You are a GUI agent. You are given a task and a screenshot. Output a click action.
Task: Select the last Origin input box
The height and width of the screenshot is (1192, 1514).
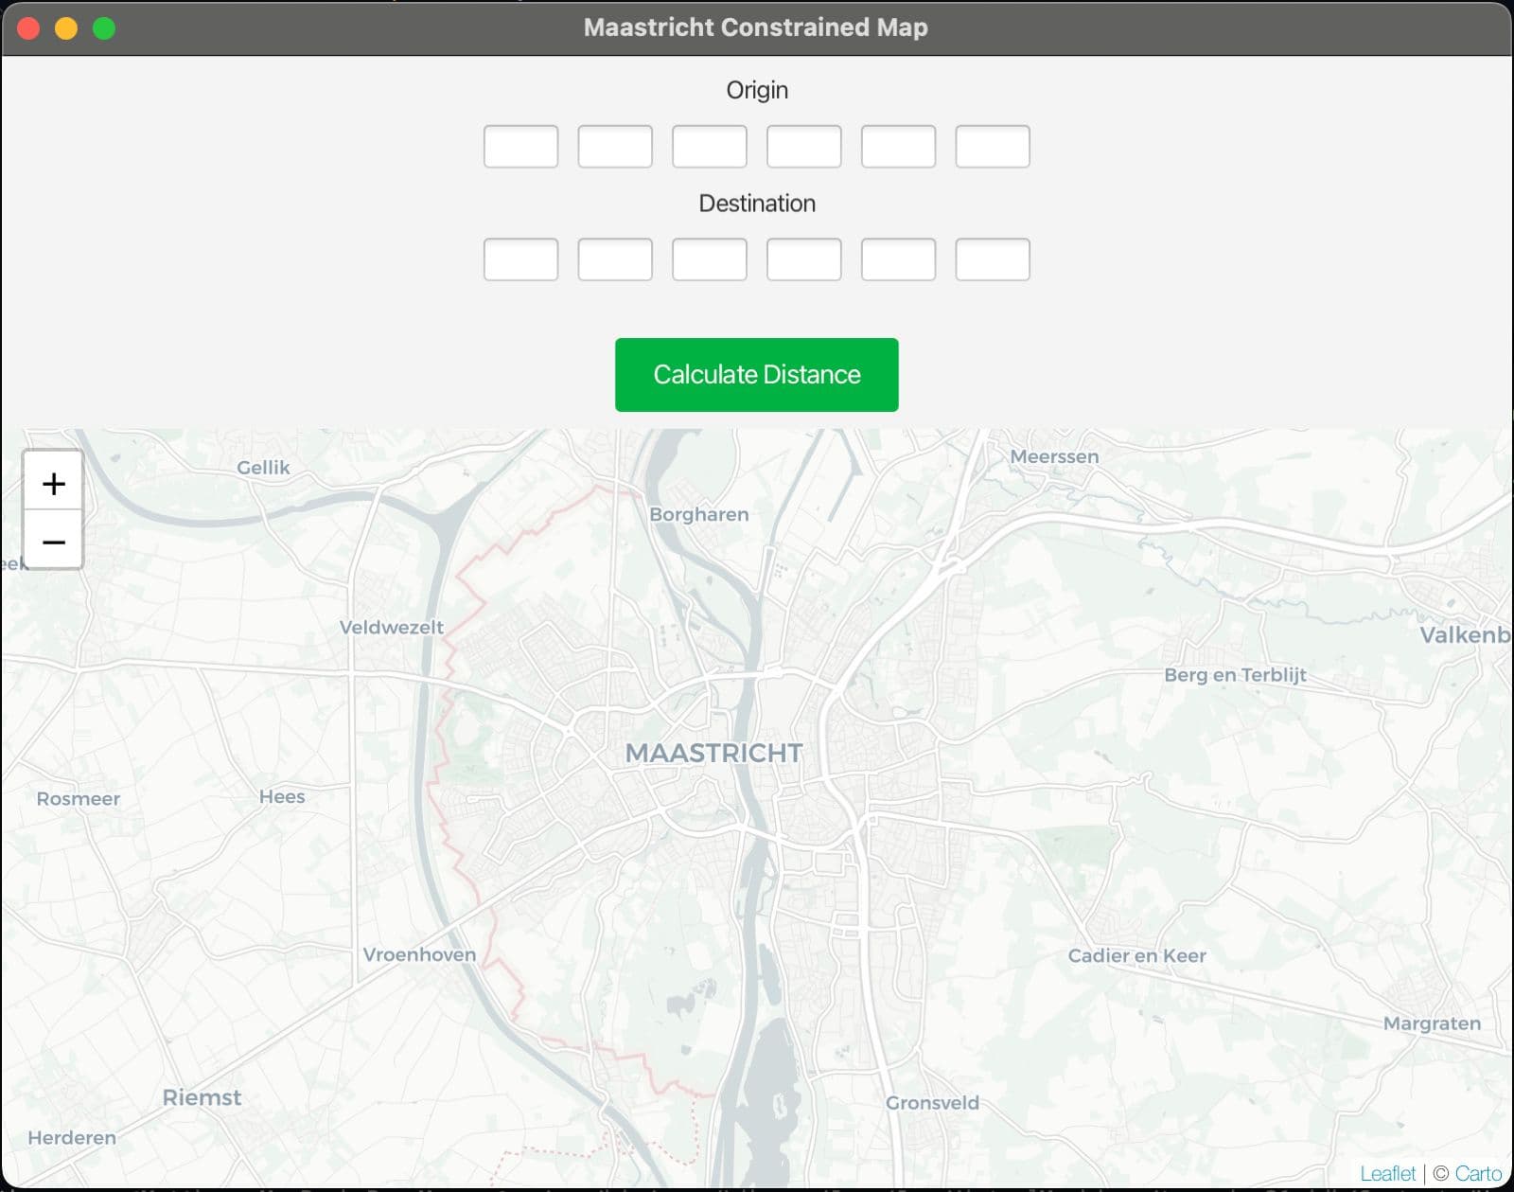993,147
